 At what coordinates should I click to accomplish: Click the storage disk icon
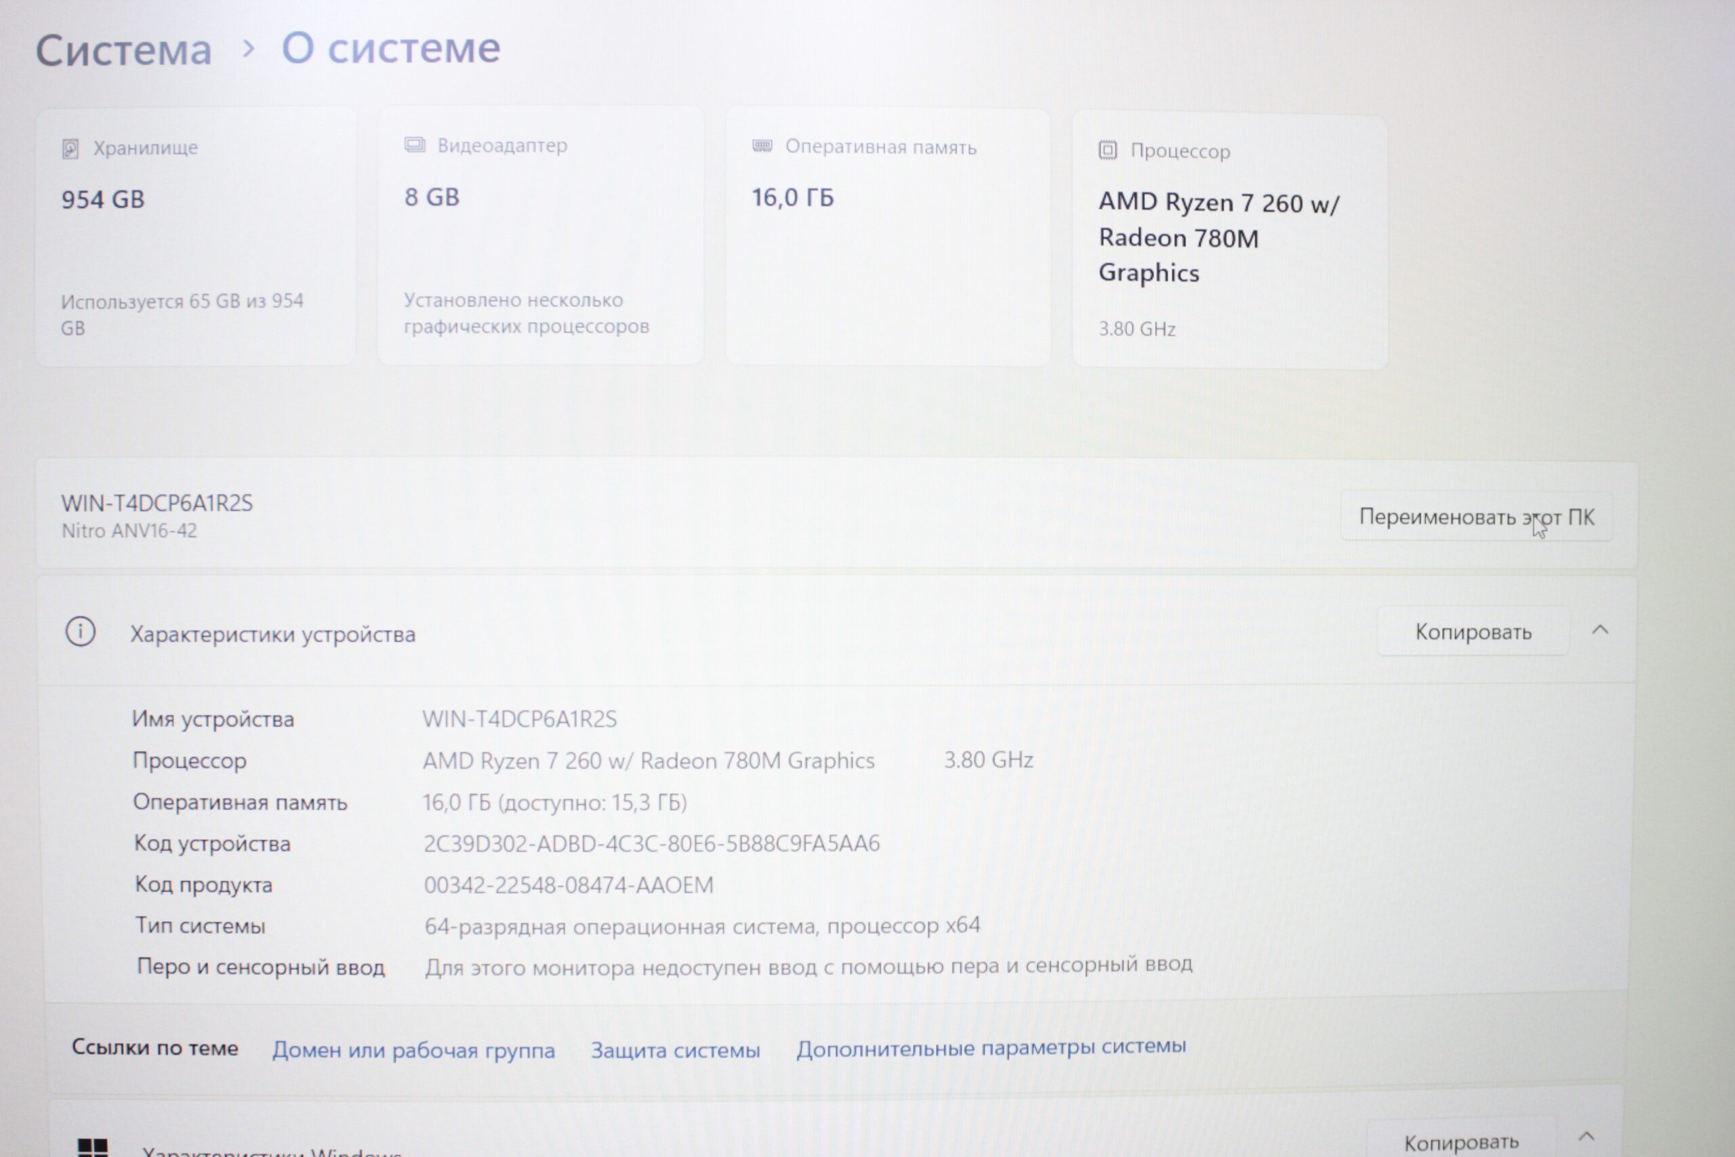coord(70,149)
